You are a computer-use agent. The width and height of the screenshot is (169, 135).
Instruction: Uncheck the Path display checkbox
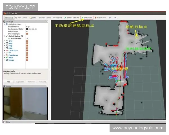[27, 58]
